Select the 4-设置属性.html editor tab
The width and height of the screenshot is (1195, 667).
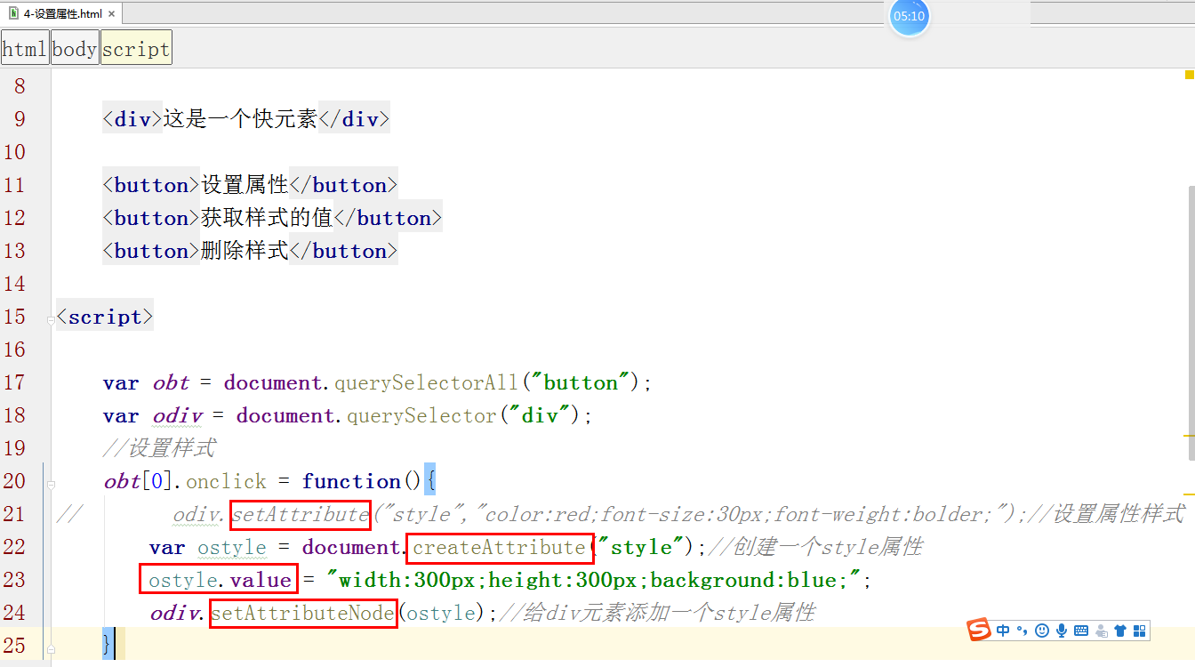(x=62, y=13)
